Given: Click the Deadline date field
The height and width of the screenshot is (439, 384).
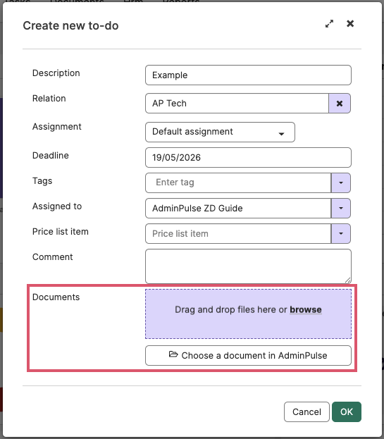Looking at the screenshot, I should pyautogui.click(x=248, y=158).
